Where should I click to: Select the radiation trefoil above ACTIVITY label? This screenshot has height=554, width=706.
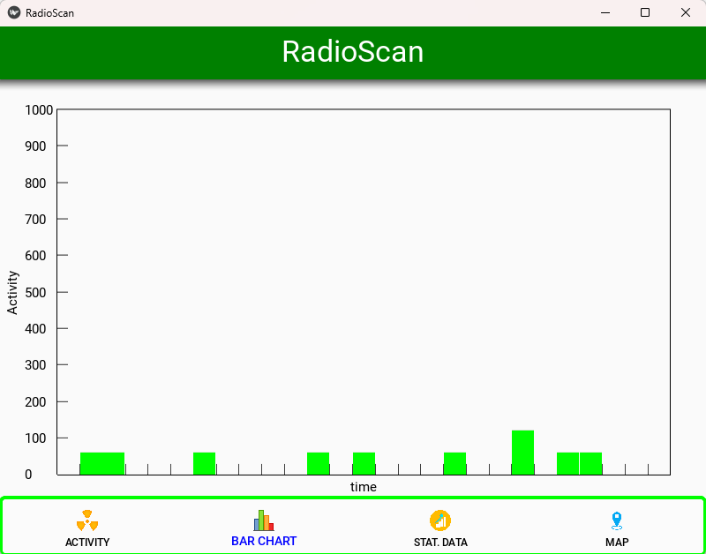tap(87, 520)
